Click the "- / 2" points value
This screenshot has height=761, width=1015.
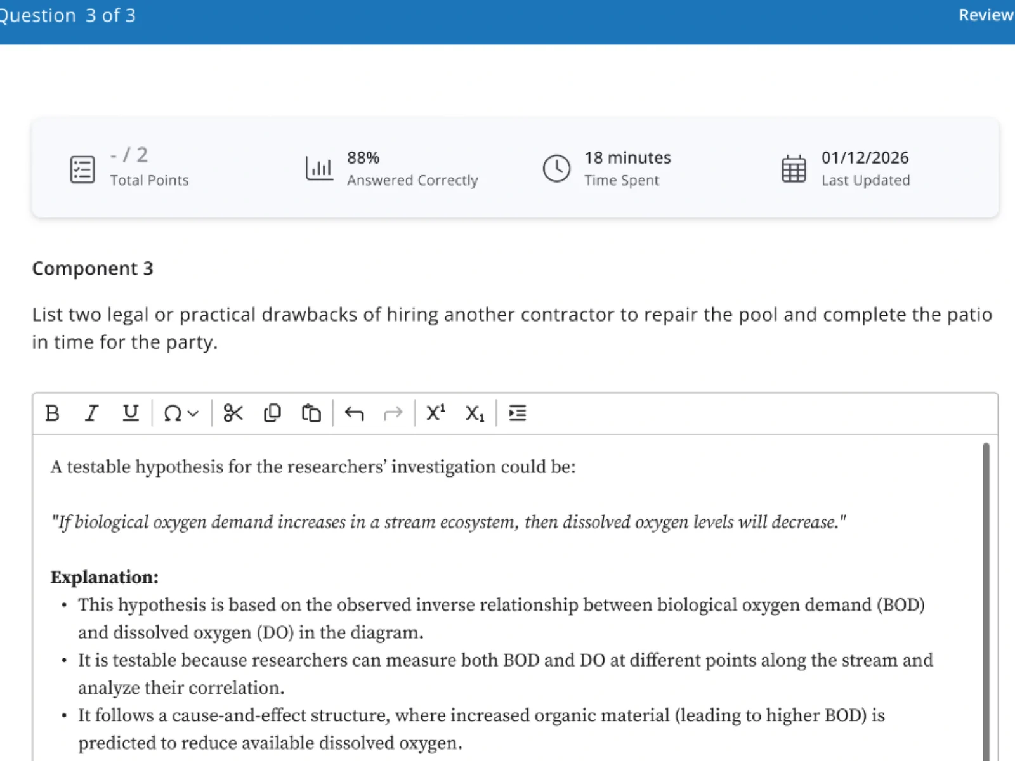point(129,155)
